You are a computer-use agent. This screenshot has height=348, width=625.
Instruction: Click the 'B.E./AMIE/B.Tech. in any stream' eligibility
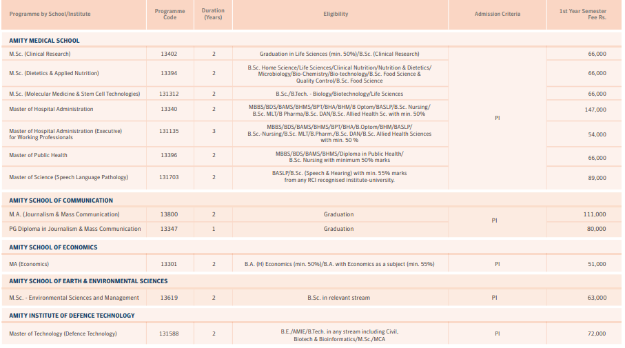(x=340, y=336)
